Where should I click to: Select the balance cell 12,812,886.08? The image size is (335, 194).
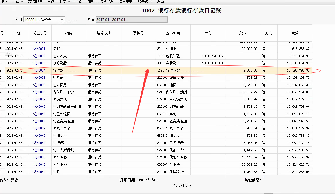[x=295, y=172]
